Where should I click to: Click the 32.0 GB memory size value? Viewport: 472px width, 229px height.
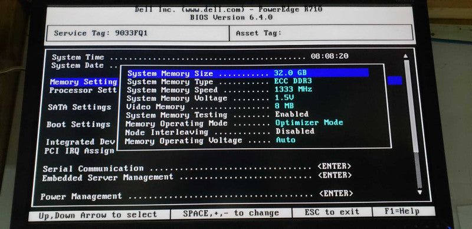pyautogui.click(x=290, y=73)
